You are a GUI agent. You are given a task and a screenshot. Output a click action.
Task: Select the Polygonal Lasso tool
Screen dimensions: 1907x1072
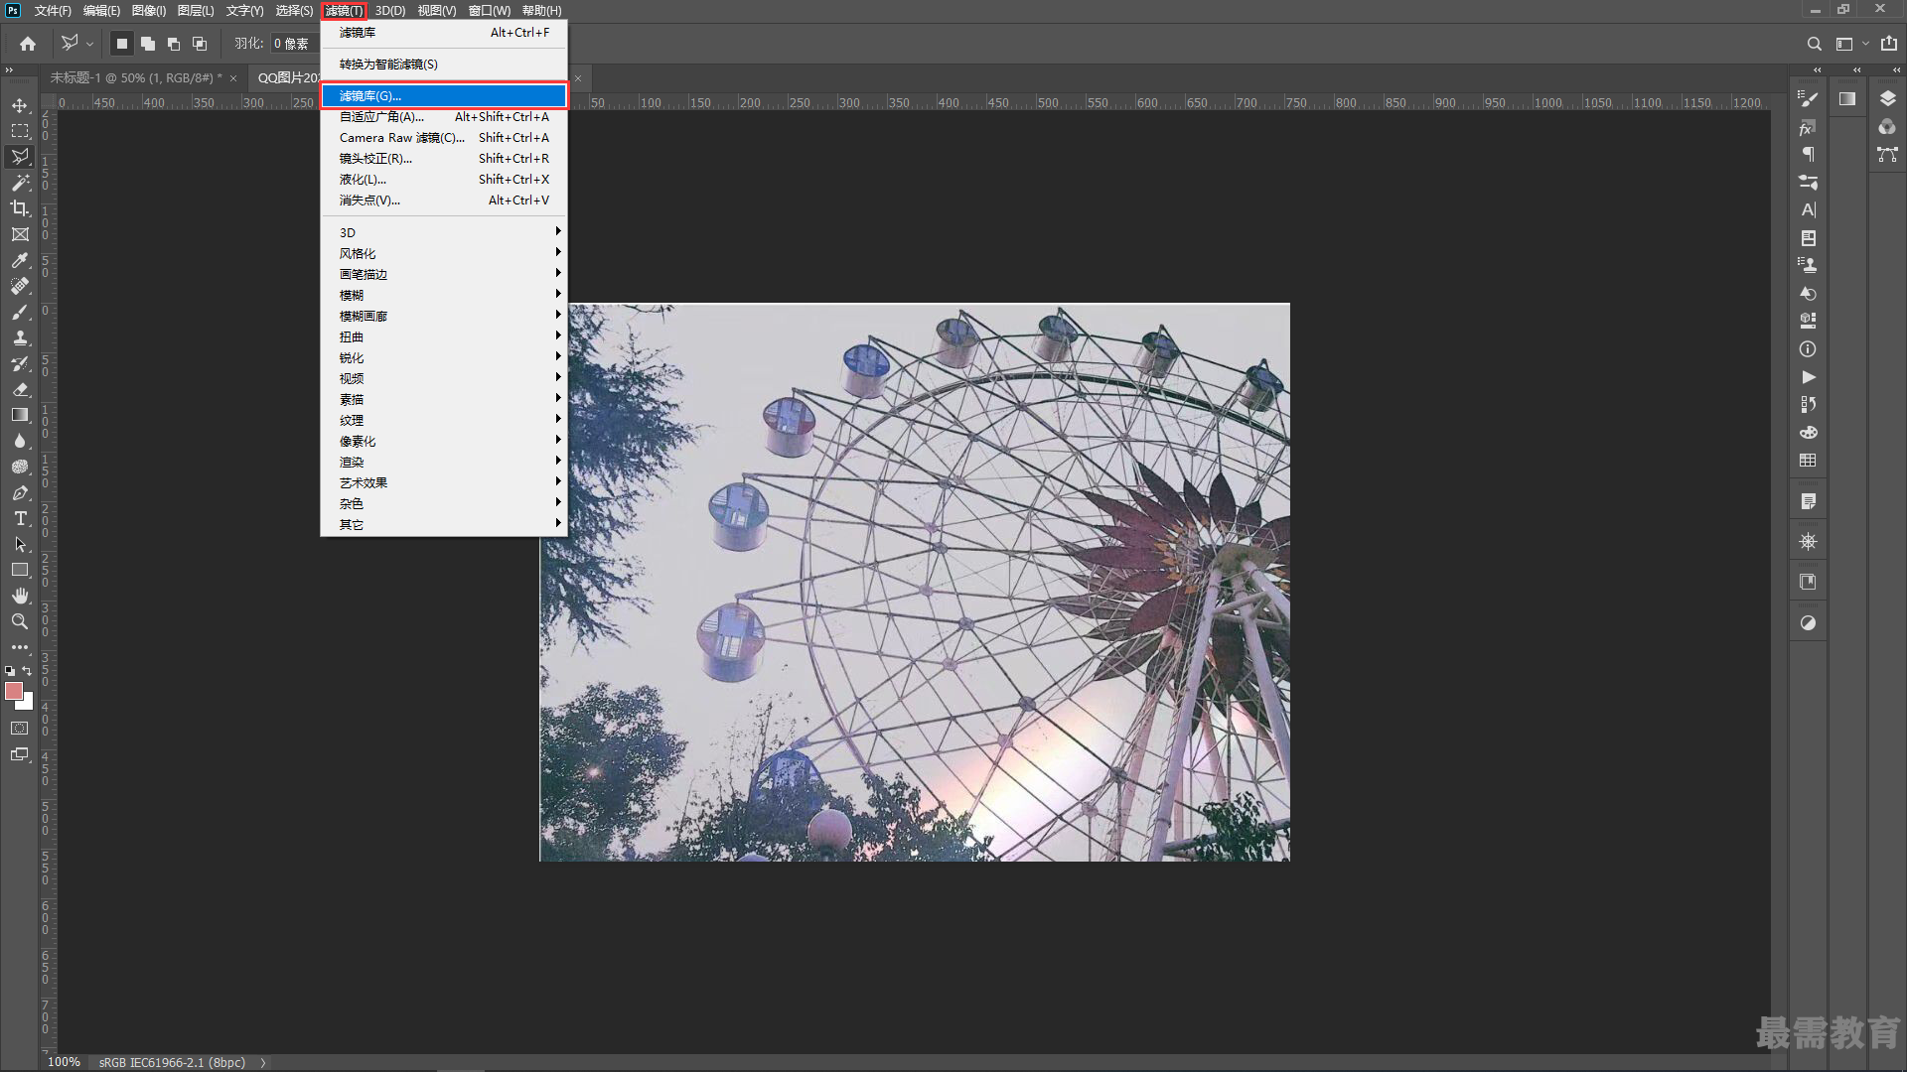(20, 157)
